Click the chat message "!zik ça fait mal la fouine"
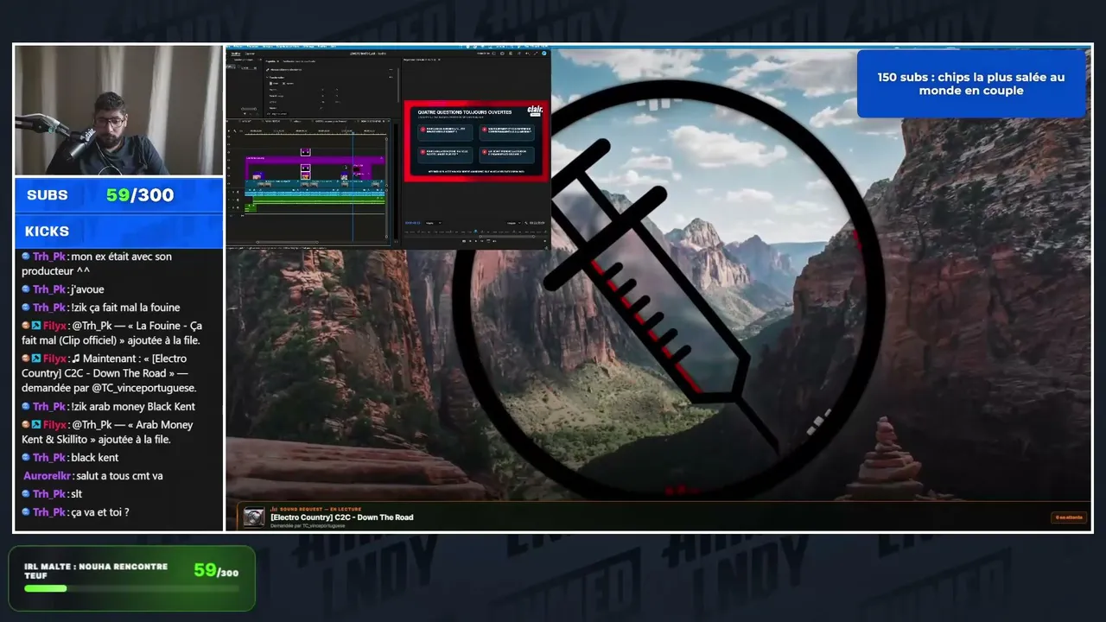This screenshot has height=622, width=1106. (x=126, y=308)
